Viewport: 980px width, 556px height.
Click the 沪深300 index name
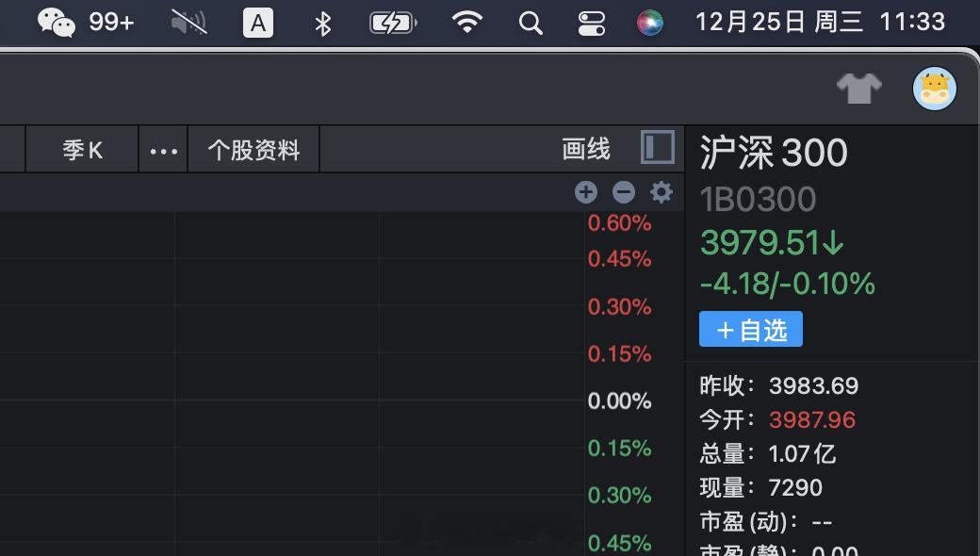[774, 153]
